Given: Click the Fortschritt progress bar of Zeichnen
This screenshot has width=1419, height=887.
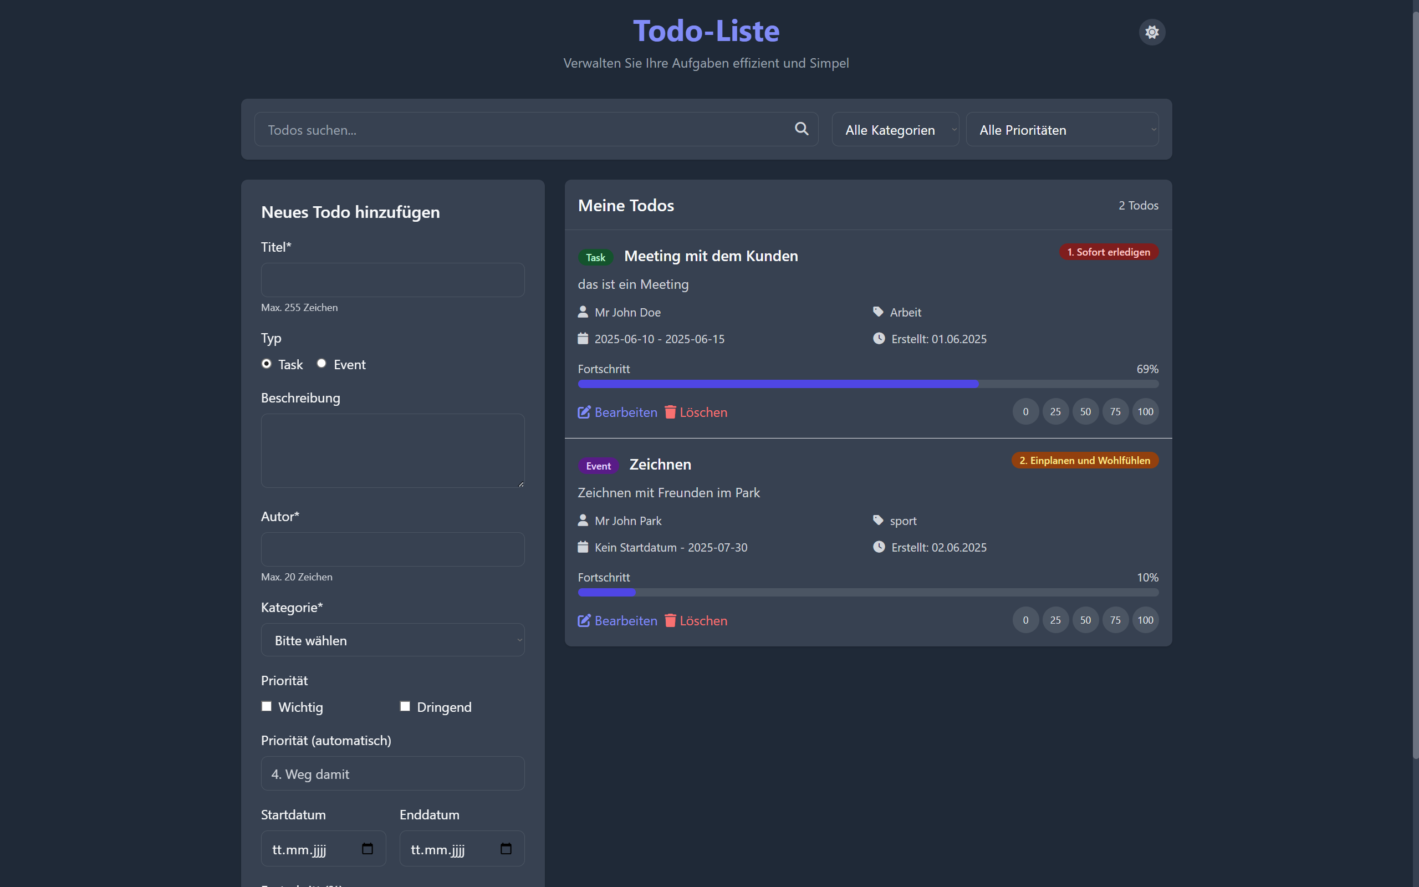Looking at the screenshot, I should pyautogui.click(x=867, y=593).
